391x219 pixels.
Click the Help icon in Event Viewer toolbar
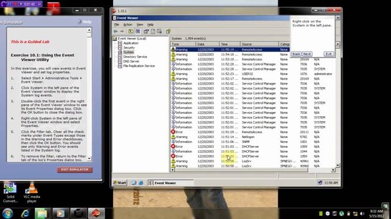point(169,31)
